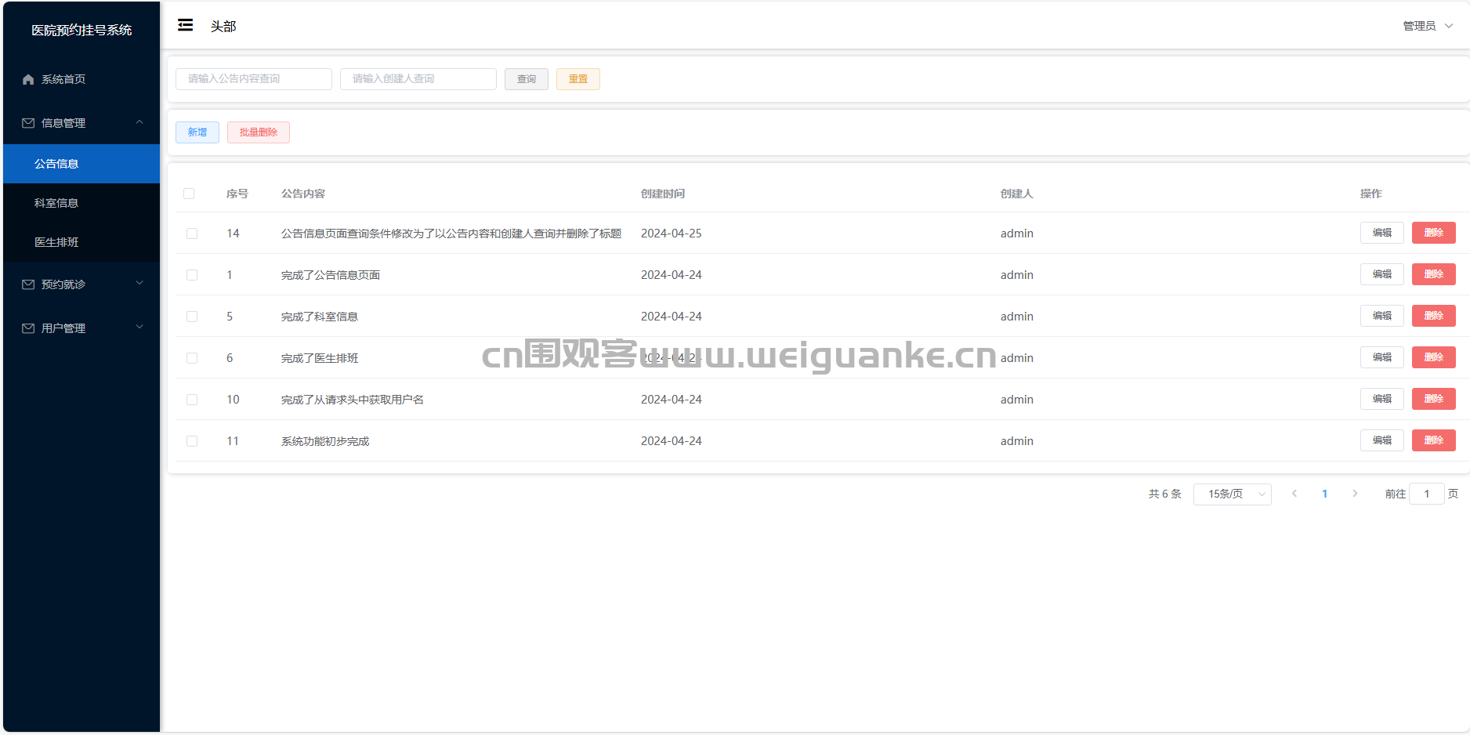
Task: Select 医生排班 menu item
Action: (81, 242)
